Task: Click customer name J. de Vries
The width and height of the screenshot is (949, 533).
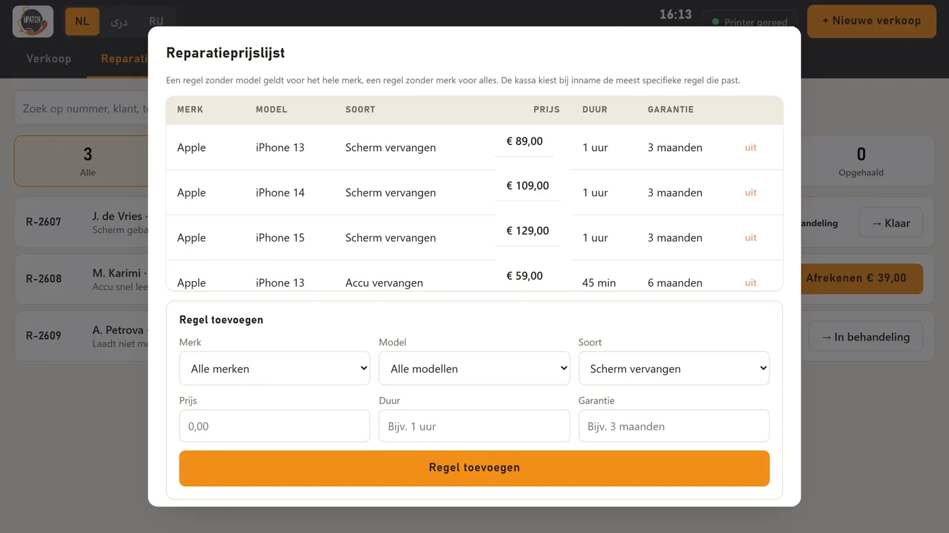Action: (117, 216)
